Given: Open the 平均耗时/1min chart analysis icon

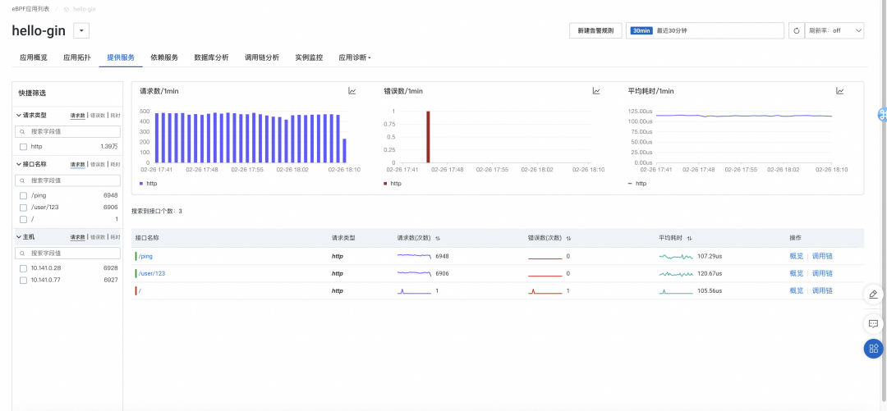Looking at the screenshot, I should pyautogui.click(x=840, y=91).
